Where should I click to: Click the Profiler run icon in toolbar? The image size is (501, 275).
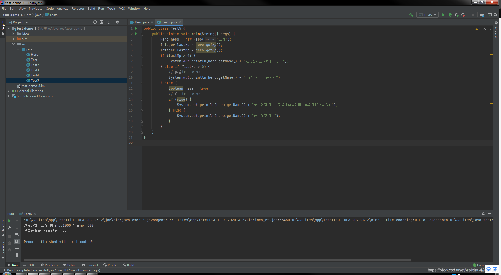463,15
